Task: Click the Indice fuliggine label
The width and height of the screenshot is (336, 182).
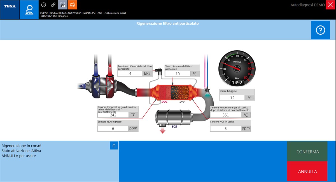Action: (229, 91)
